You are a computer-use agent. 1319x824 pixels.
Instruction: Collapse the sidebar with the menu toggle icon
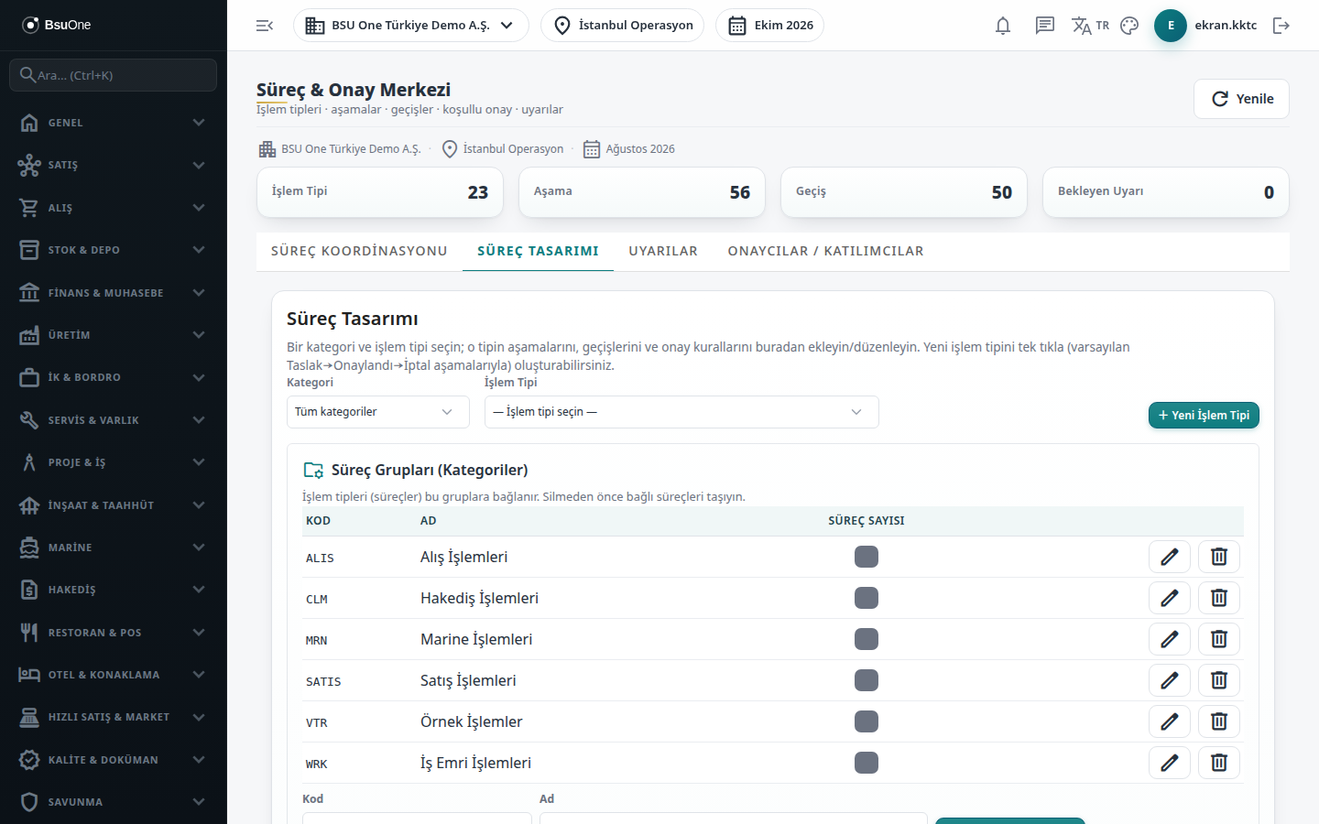click(265, 26)
